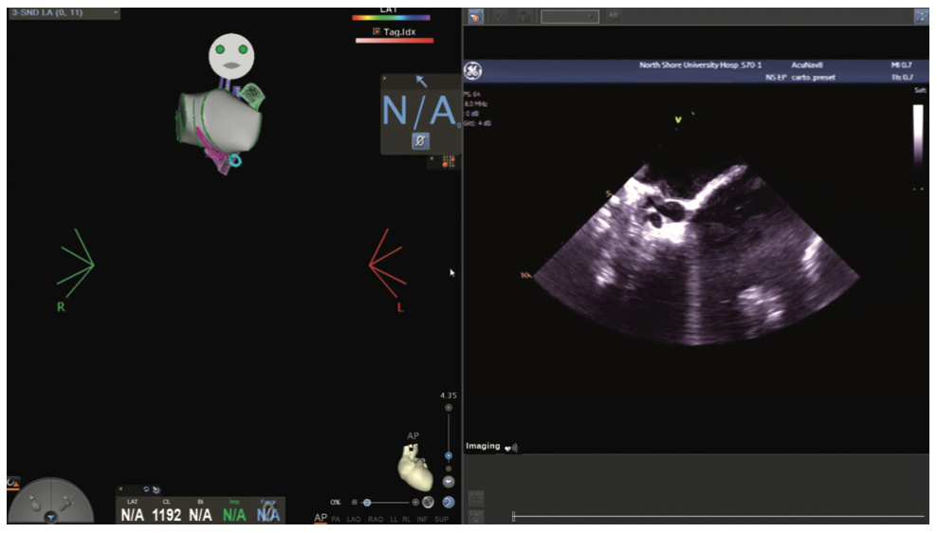Viewport: 937px width, 533px height.
Task: Click the zoom-out minus below vertical slider
Action: (x=449, y=469)
